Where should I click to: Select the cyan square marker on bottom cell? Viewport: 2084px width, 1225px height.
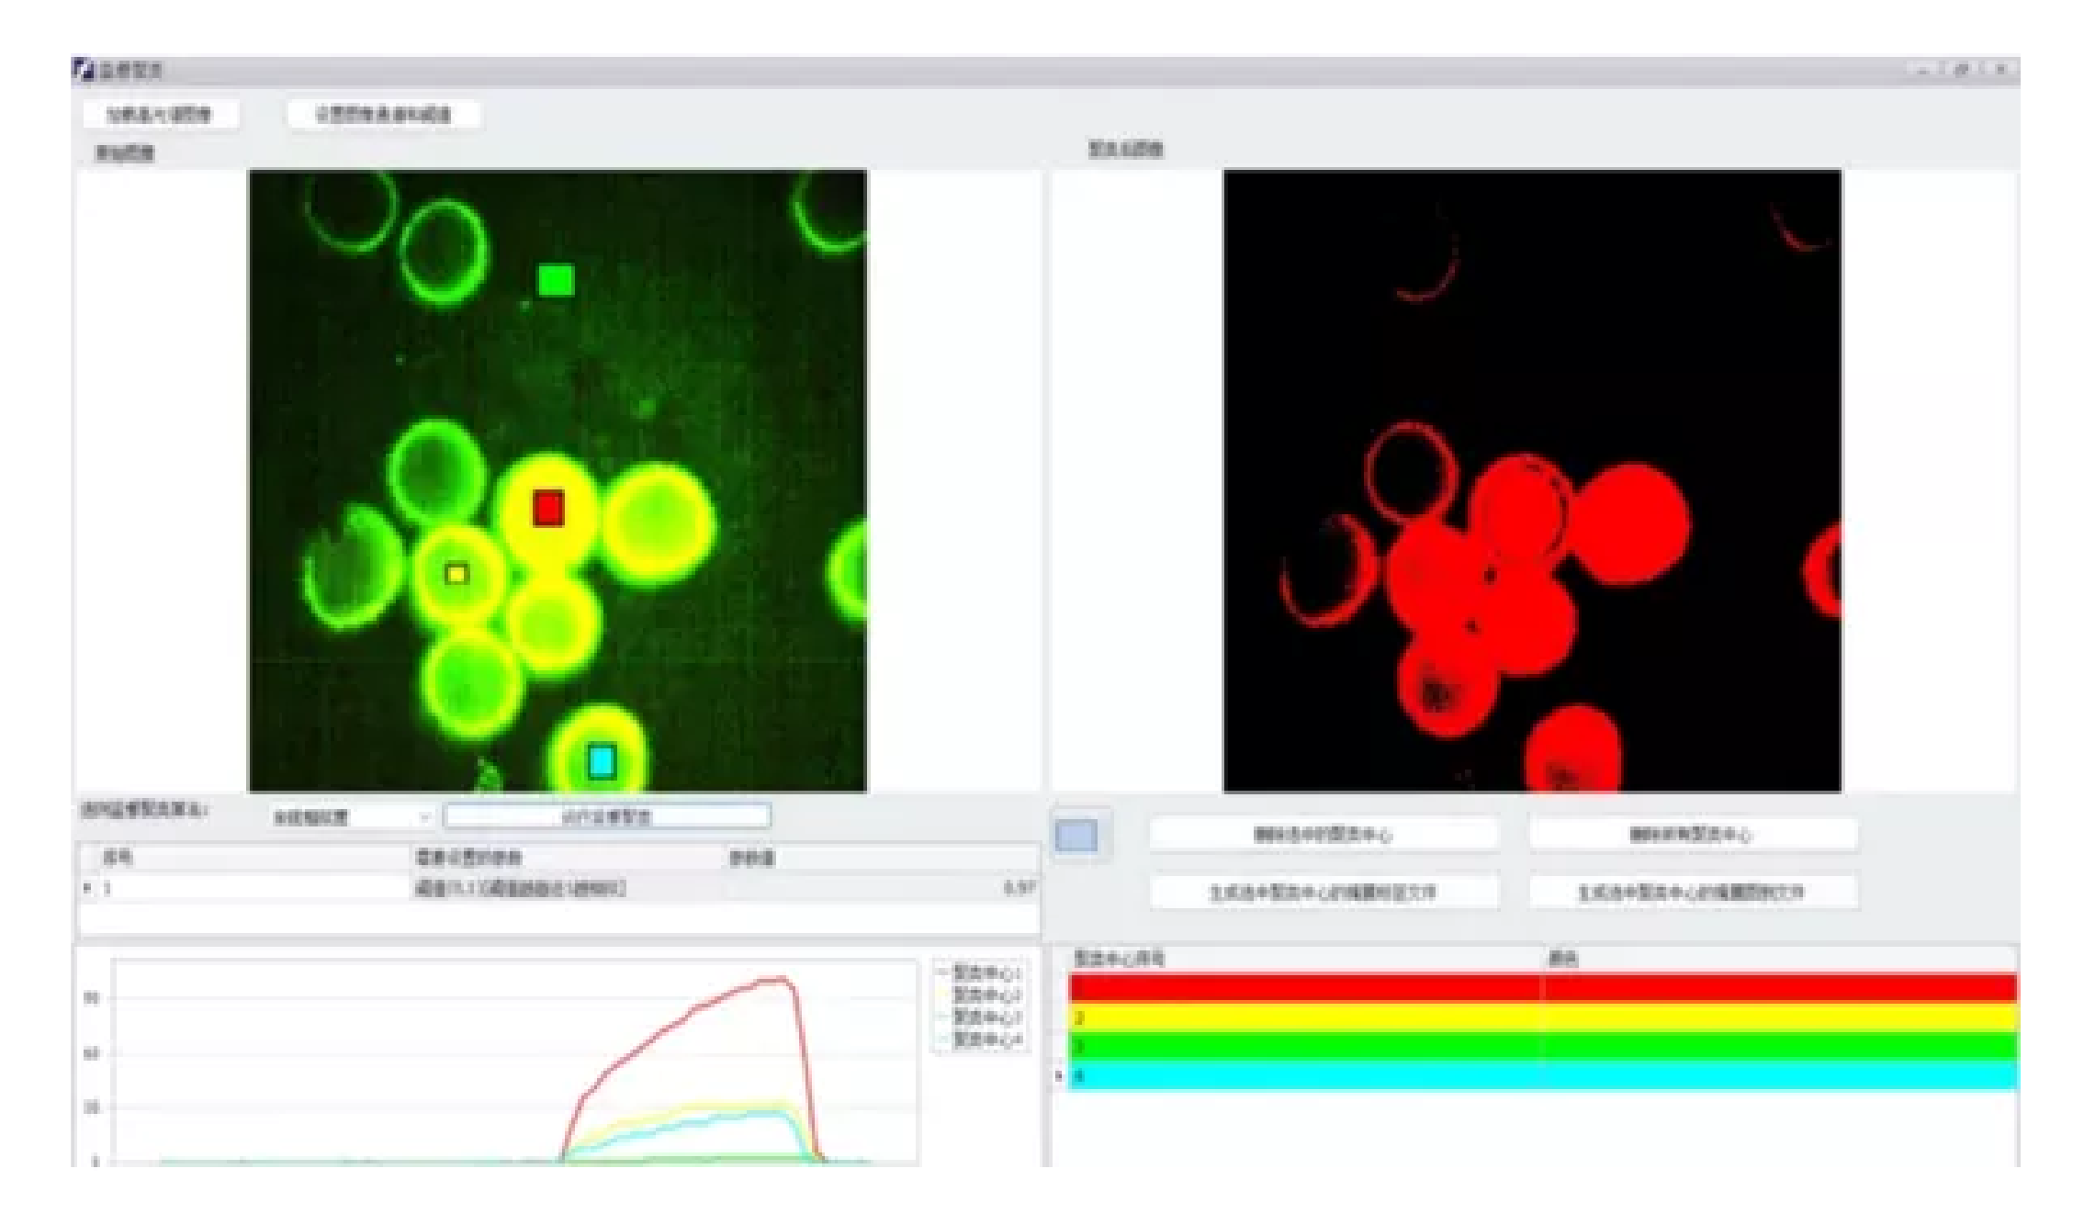pos(601,761)
